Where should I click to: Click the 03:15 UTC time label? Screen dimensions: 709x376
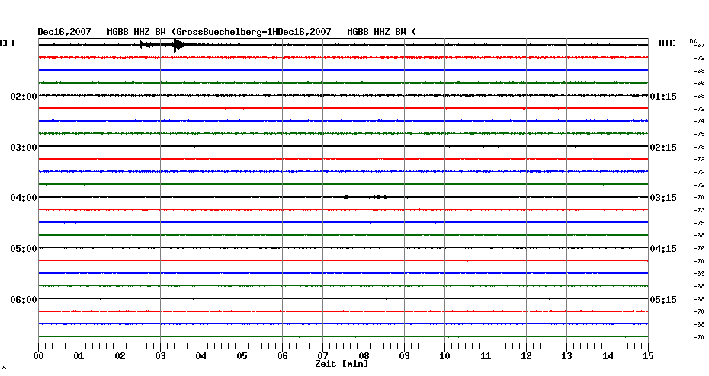(x=663, y=198)
